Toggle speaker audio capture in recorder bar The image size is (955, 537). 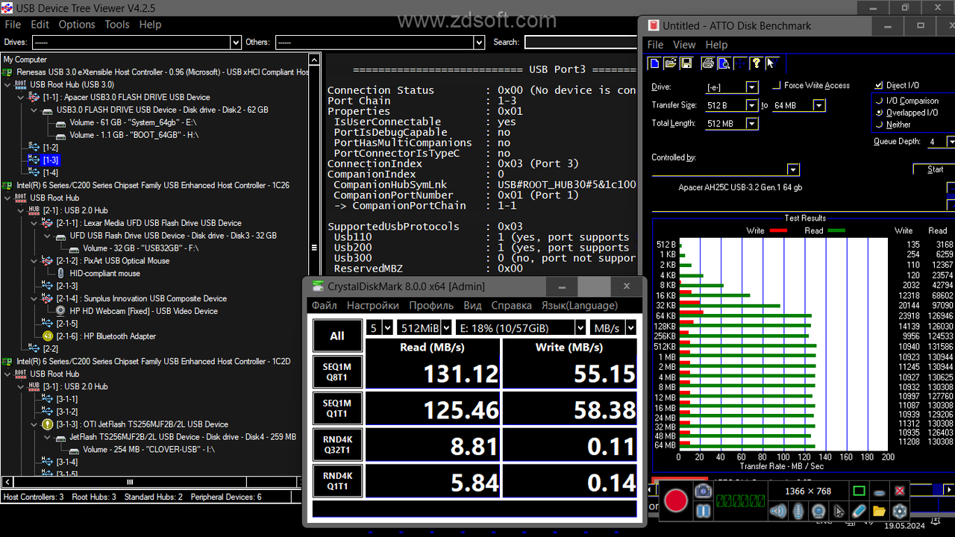point(778,511)
